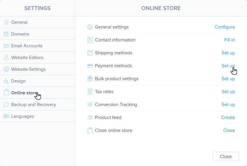
Task: Click the Backup and Recovery icon
Action: [x=6, y=105]
